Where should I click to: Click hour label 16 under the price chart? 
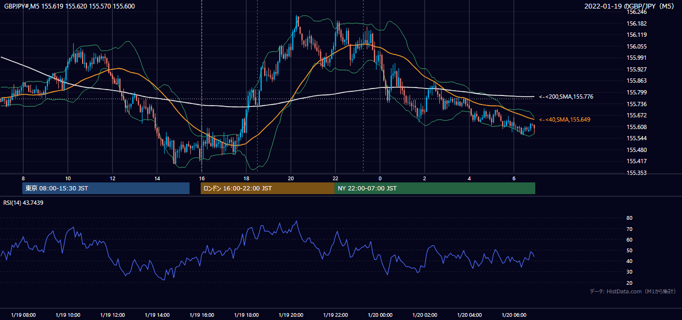click(x=201, y=178)
